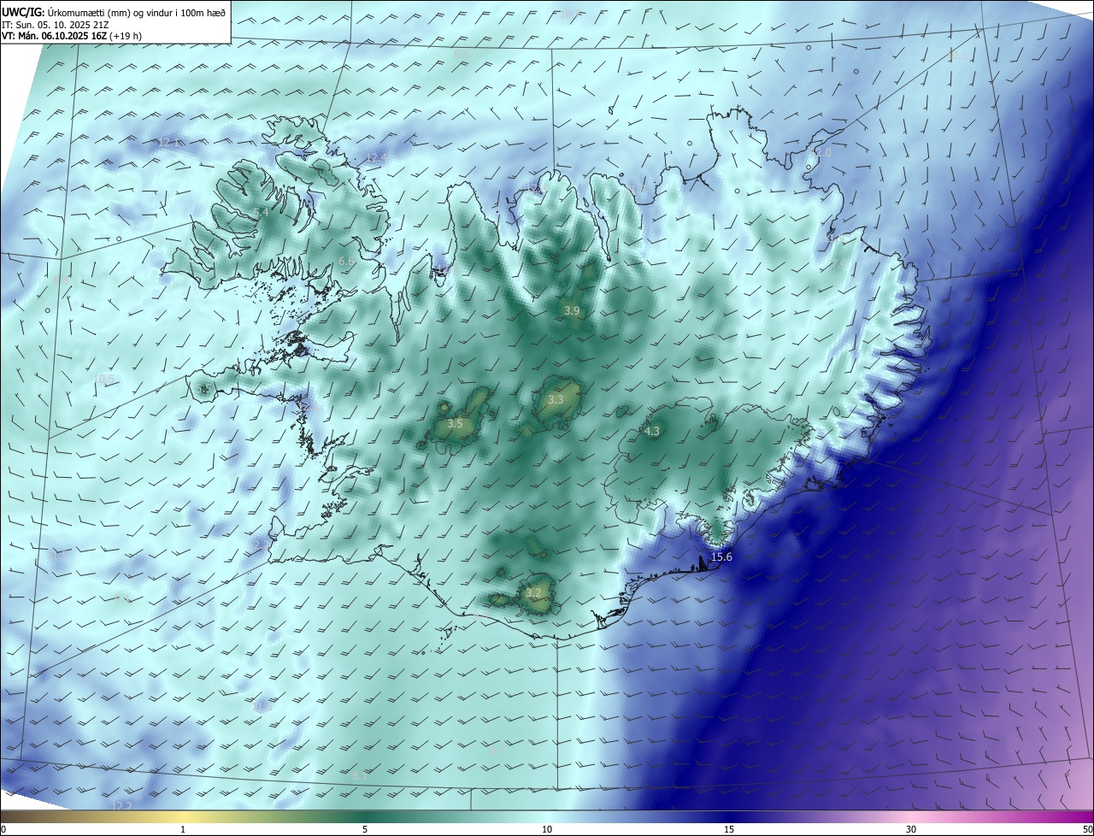Click the 12.0 value in the northeast
Screen dimensions: 1094x836
(820, 152)
